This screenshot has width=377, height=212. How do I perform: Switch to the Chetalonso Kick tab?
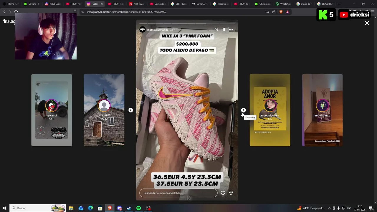pyautogui.click(x=263, y=4)
